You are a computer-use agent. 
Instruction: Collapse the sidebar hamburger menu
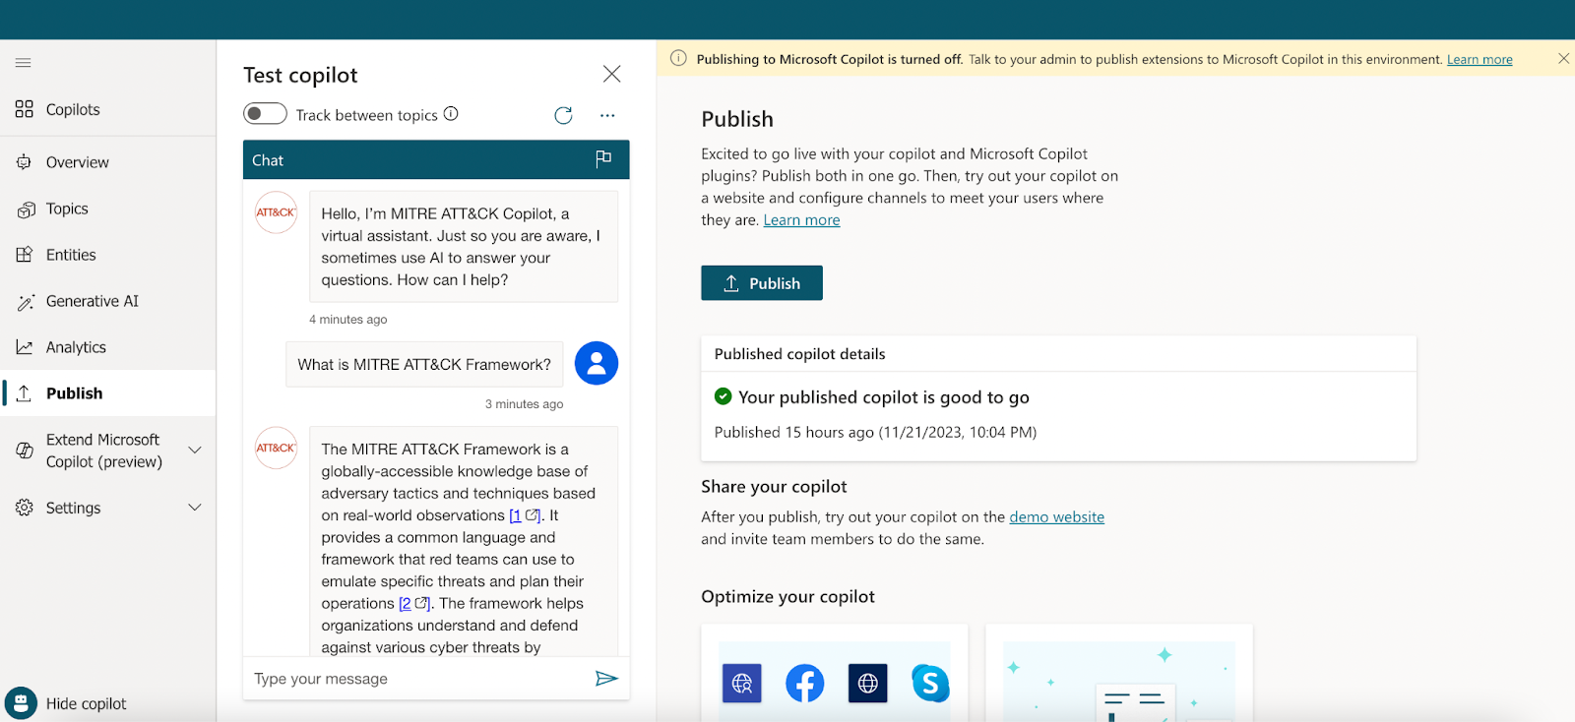pyautogui.click(x=24, y=63)
